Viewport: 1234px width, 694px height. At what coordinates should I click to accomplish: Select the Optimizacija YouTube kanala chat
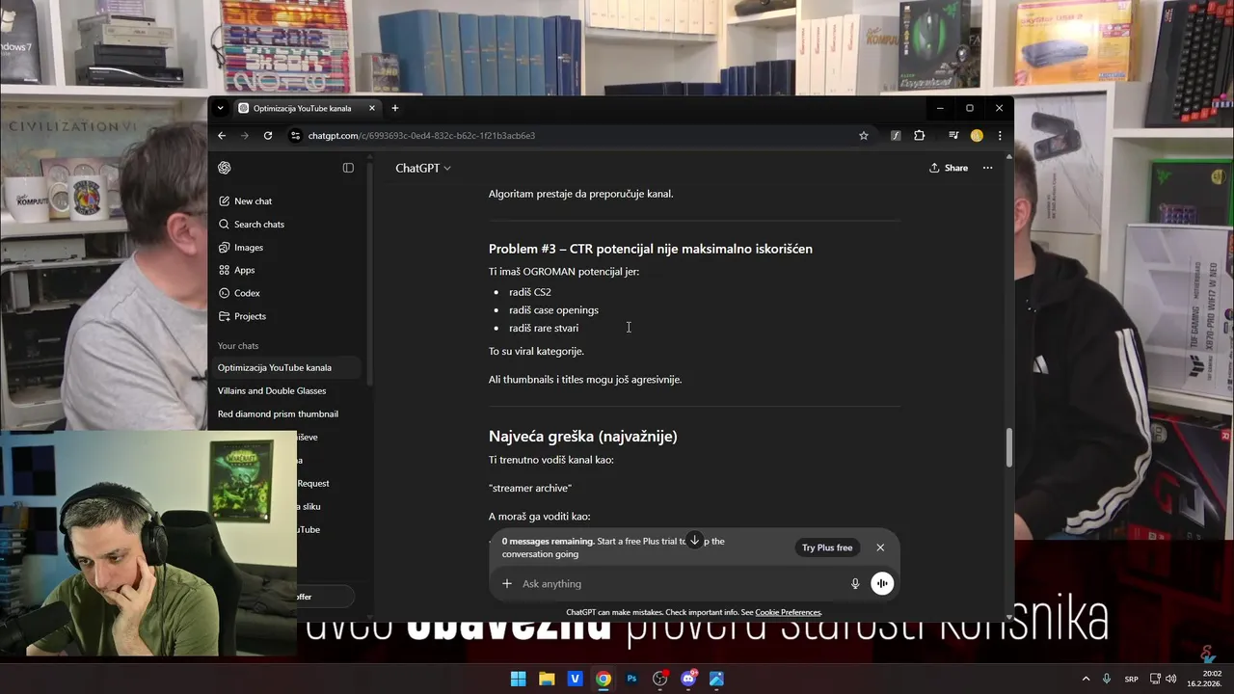click(286, 368)
